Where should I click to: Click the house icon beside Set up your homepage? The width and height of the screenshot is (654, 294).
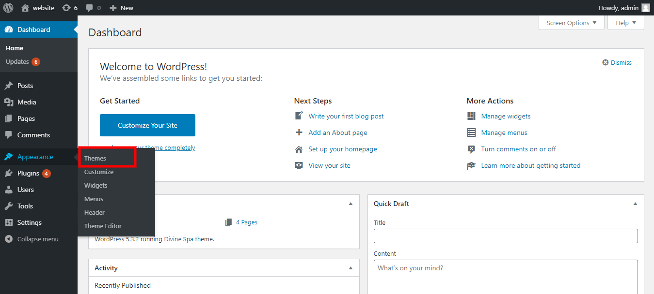pyautogui.click(x=299, y=149)
